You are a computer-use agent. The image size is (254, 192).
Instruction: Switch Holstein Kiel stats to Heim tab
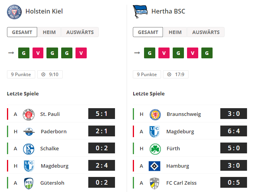(x=49, y=32)
